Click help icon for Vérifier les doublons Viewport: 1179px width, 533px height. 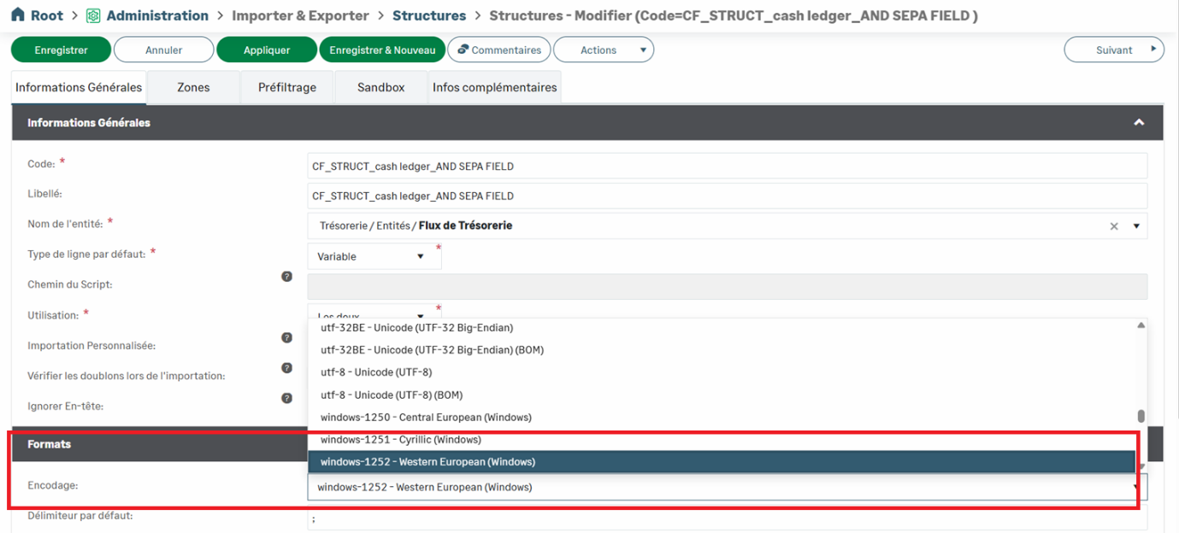[x=287, y=368]
